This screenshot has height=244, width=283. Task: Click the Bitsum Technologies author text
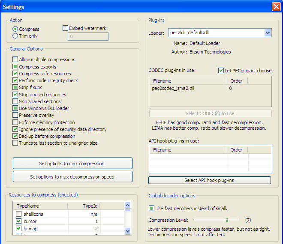click(x=210, y=52)
